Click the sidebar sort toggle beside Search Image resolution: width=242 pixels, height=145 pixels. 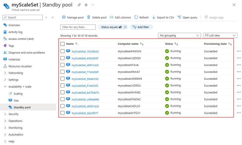point(46,17)
